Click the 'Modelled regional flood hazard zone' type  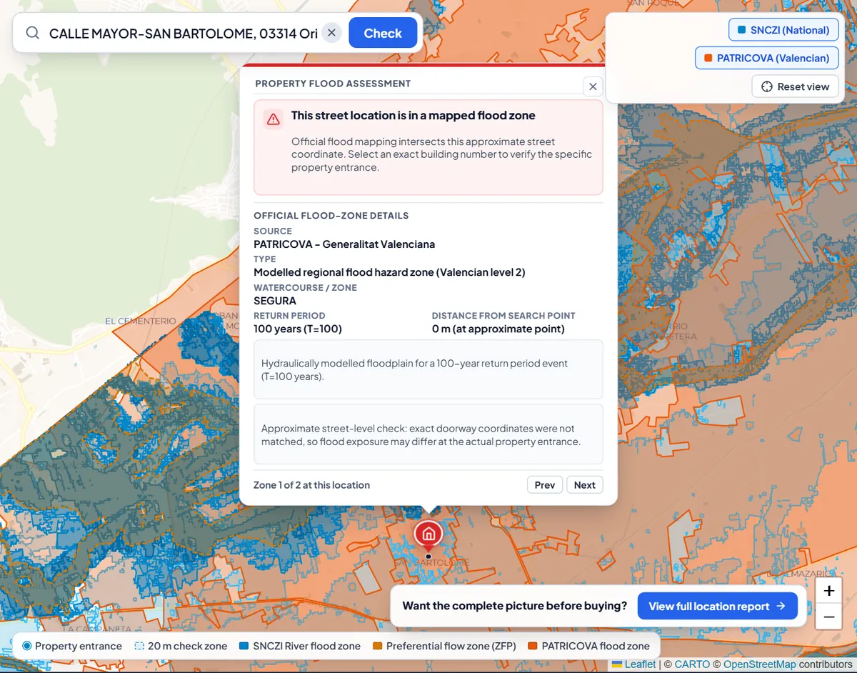point(389,272)
